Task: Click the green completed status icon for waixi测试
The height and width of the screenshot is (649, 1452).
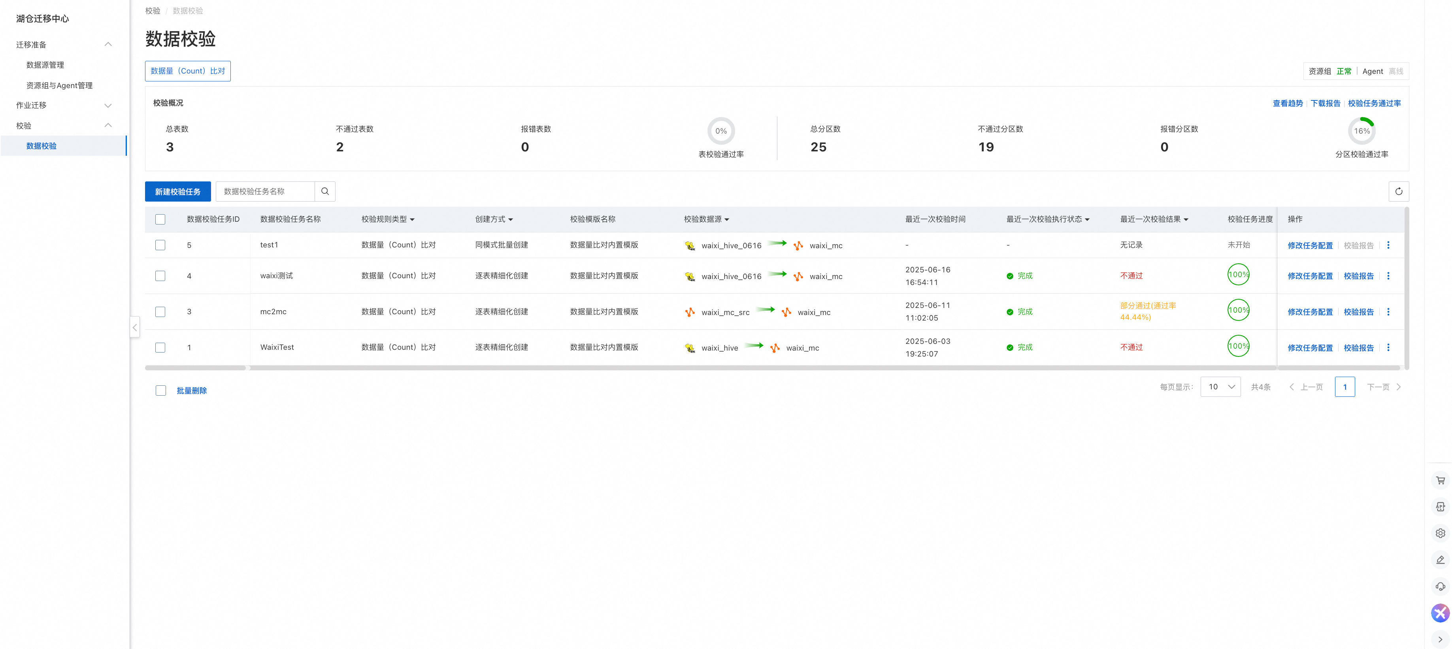Action: point(1009,276)
